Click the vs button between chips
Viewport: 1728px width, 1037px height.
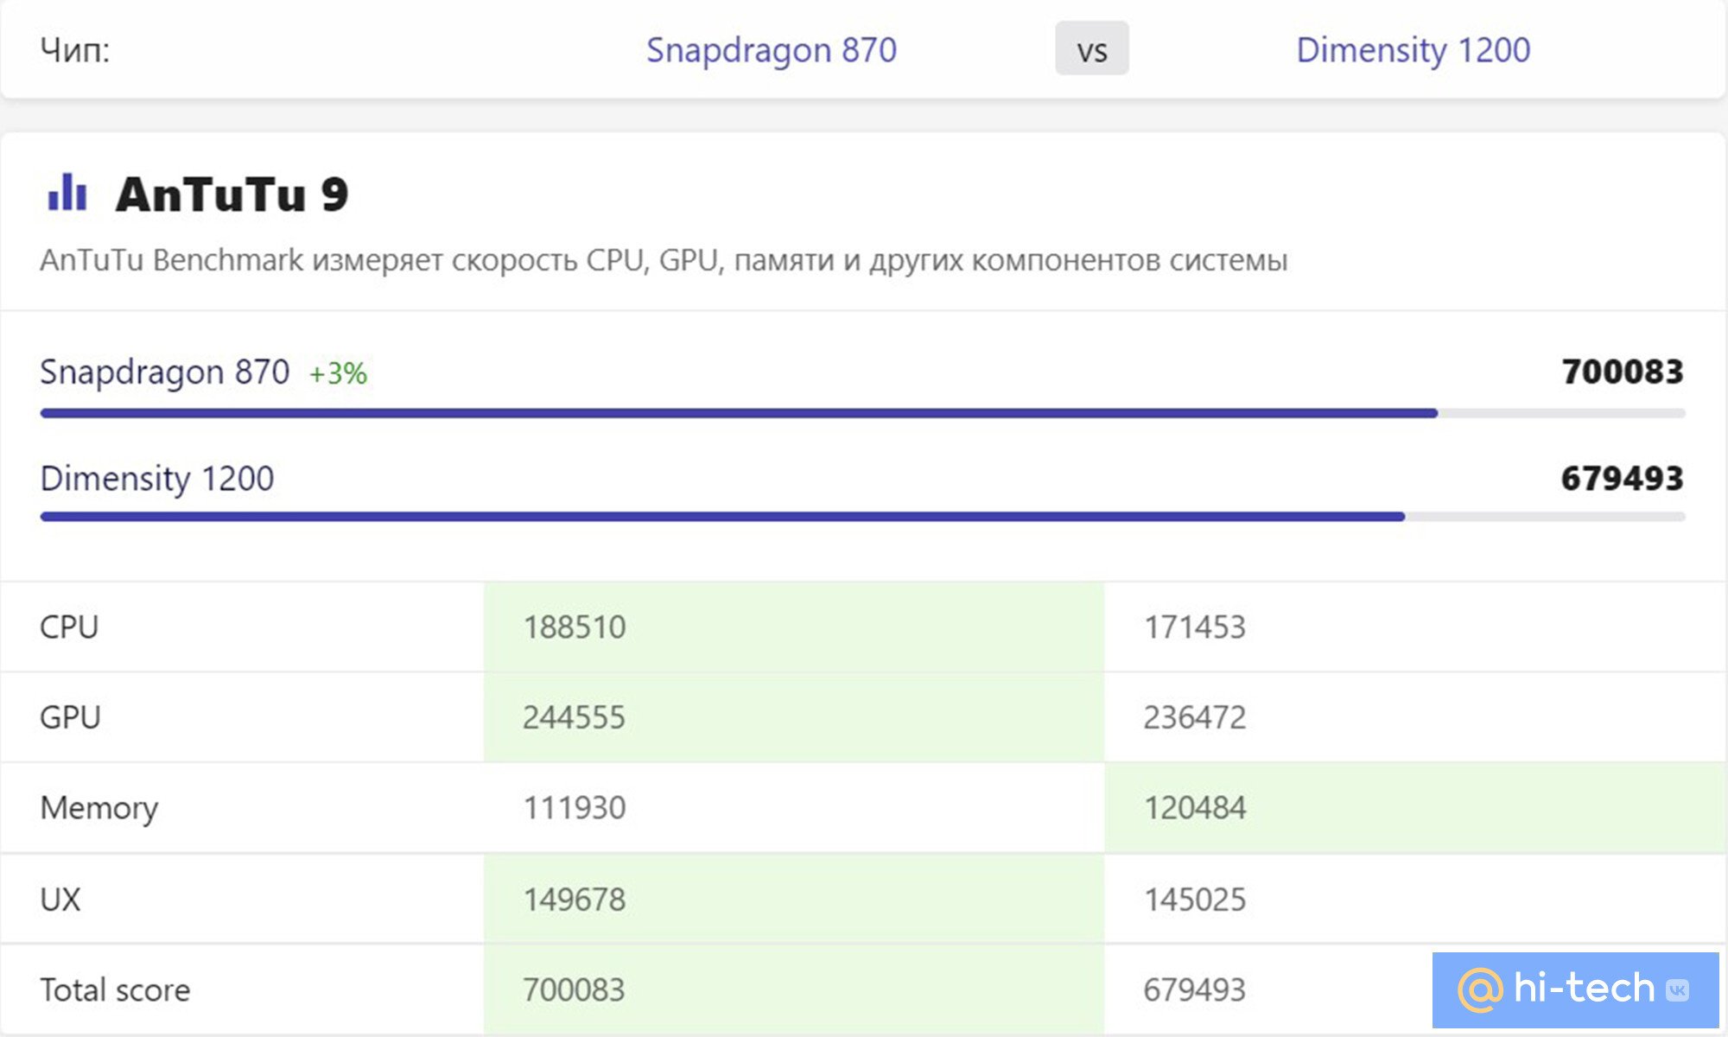pos(1092,48)
